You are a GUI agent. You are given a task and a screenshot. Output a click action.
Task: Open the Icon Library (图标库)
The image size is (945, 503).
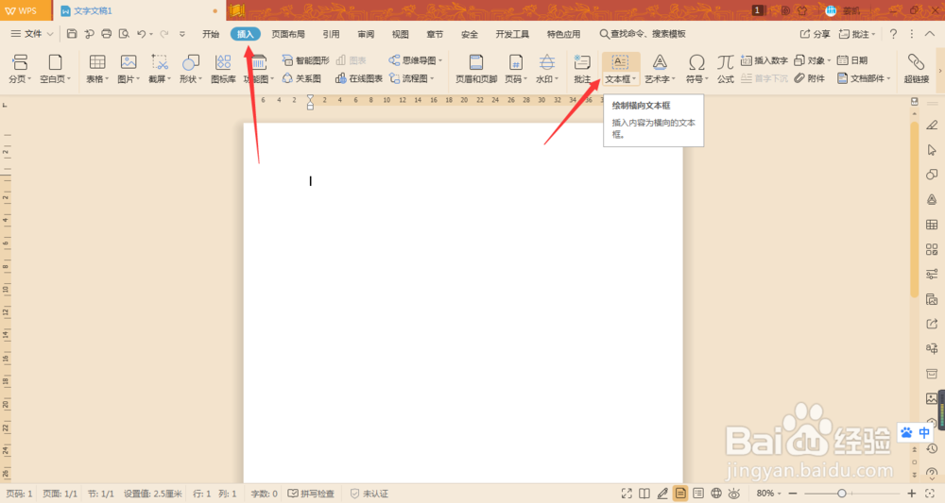pos(223,68)
